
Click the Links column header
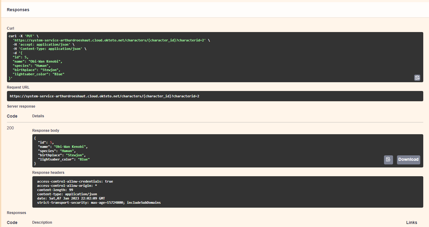412,222
